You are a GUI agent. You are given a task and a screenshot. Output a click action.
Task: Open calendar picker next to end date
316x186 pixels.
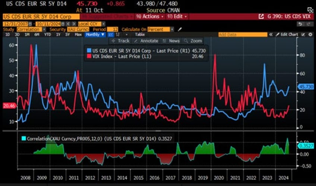click(x=63, y=24)
